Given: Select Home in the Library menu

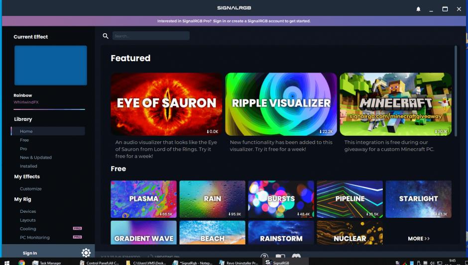Looking at the screenshot, I should [x=48, y=131].
